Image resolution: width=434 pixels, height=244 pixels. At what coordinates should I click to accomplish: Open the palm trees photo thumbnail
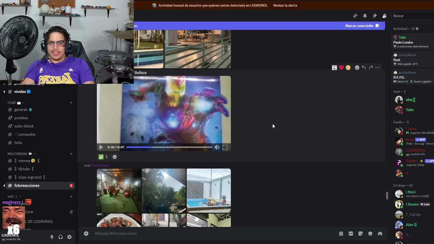pos(164,190)
